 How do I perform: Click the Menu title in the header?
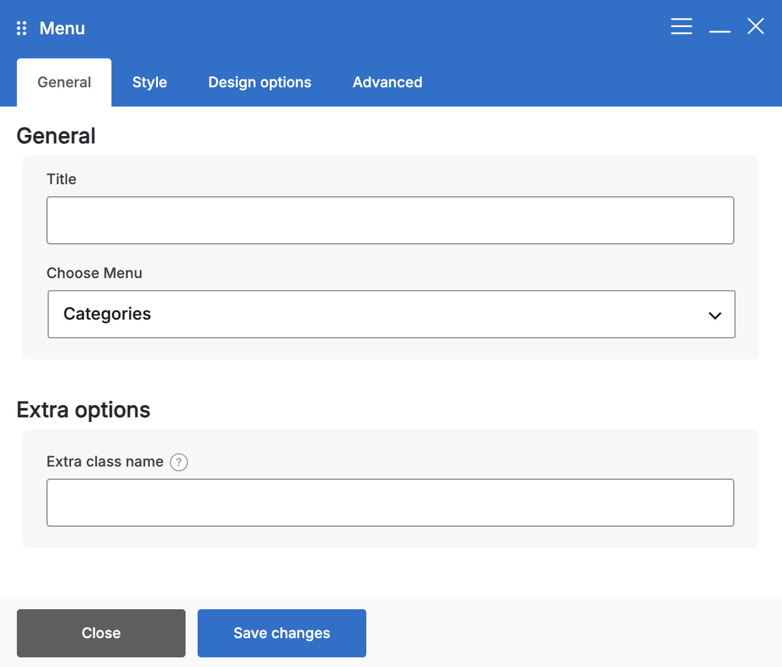(x=62, y=28)
